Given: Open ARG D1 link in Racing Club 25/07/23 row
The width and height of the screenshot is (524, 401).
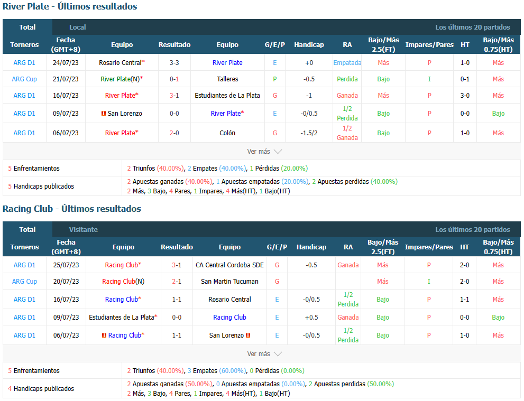Looking at the screenshot, I should 24,265.
